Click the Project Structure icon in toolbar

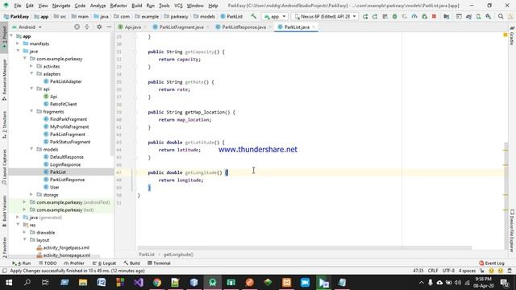[446, 16]
